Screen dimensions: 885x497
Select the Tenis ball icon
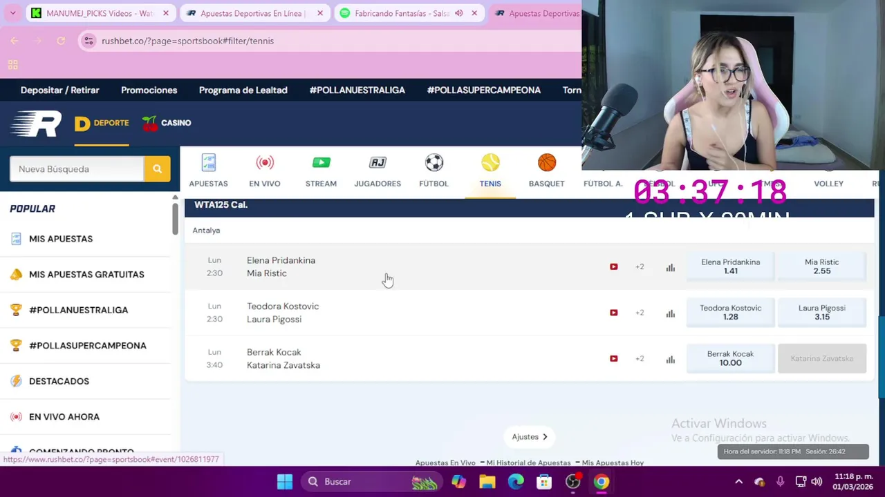(490, 163)
